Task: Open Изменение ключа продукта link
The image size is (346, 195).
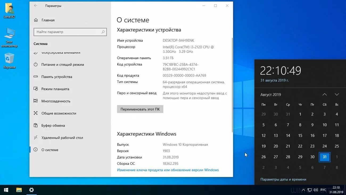Action: (168, 170)
